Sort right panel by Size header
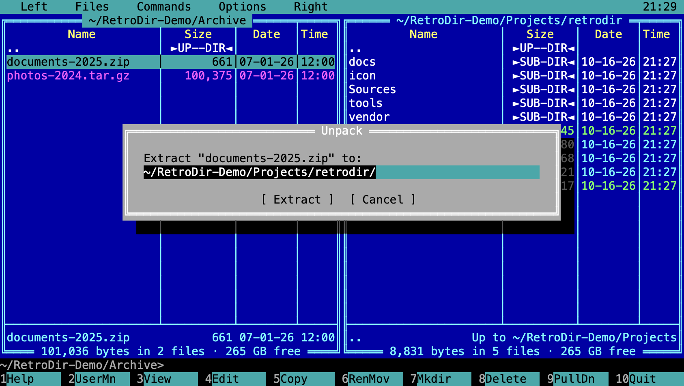 point(540,34)
